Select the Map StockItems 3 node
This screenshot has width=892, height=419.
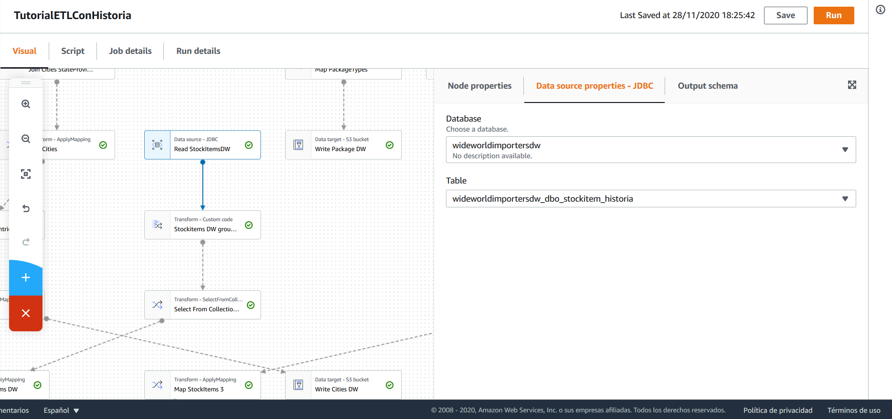click(x=202, y=385)
